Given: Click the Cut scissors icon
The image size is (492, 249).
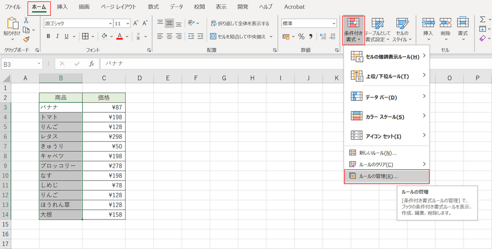Looking at the screenshot, I should click(26, 20).
